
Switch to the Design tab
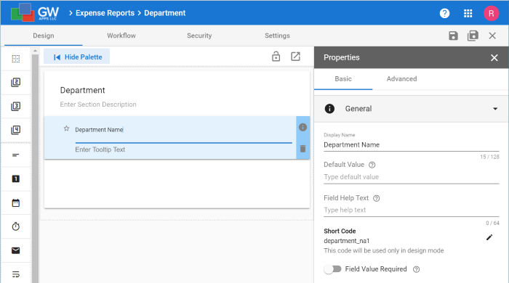click(x=43, y=36)
